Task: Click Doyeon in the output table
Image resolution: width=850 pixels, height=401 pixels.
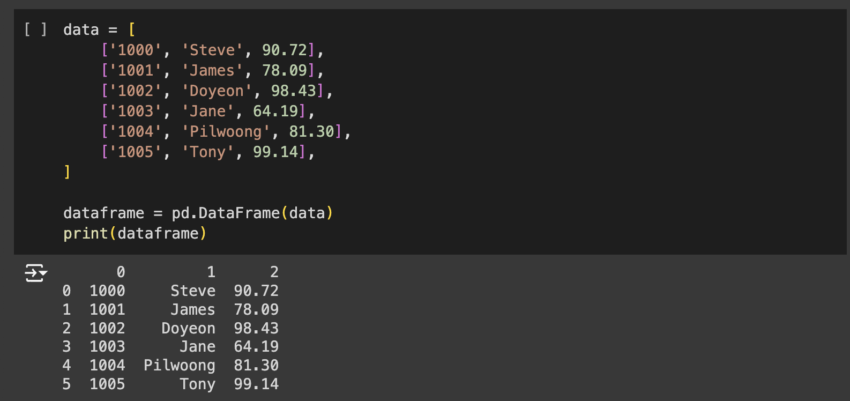Action: 188,328
